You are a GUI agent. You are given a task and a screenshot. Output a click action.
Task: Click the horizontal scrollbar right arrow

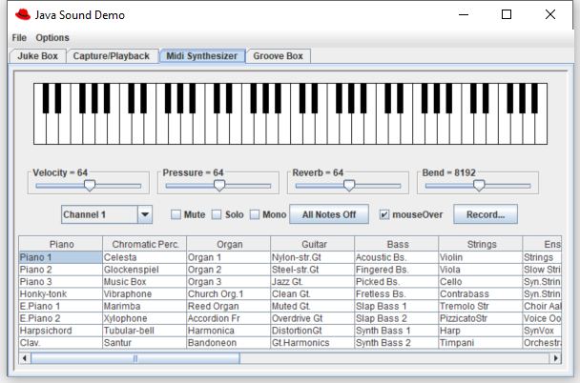pyautogui.click(x=556, y=358)
